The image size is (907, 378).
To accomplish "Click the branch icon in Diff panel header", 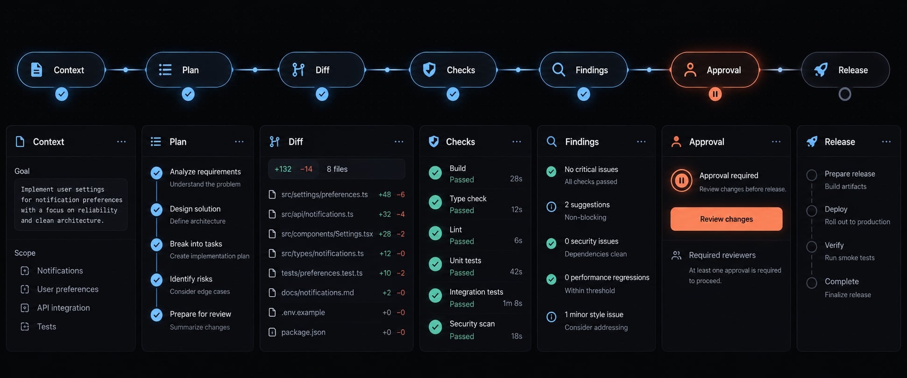I will (x=275, y=142).
